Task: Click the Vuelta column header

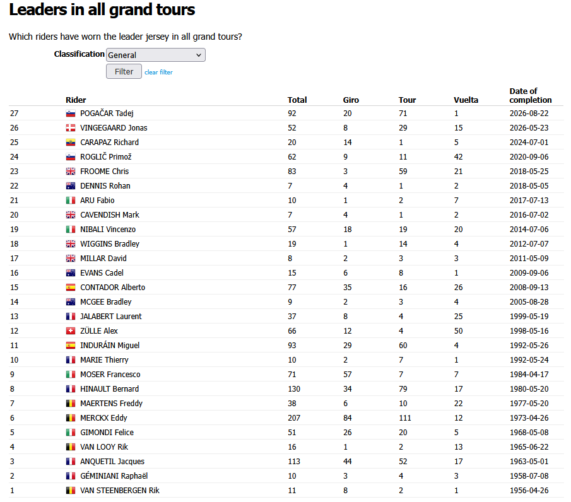Action: 466,100
